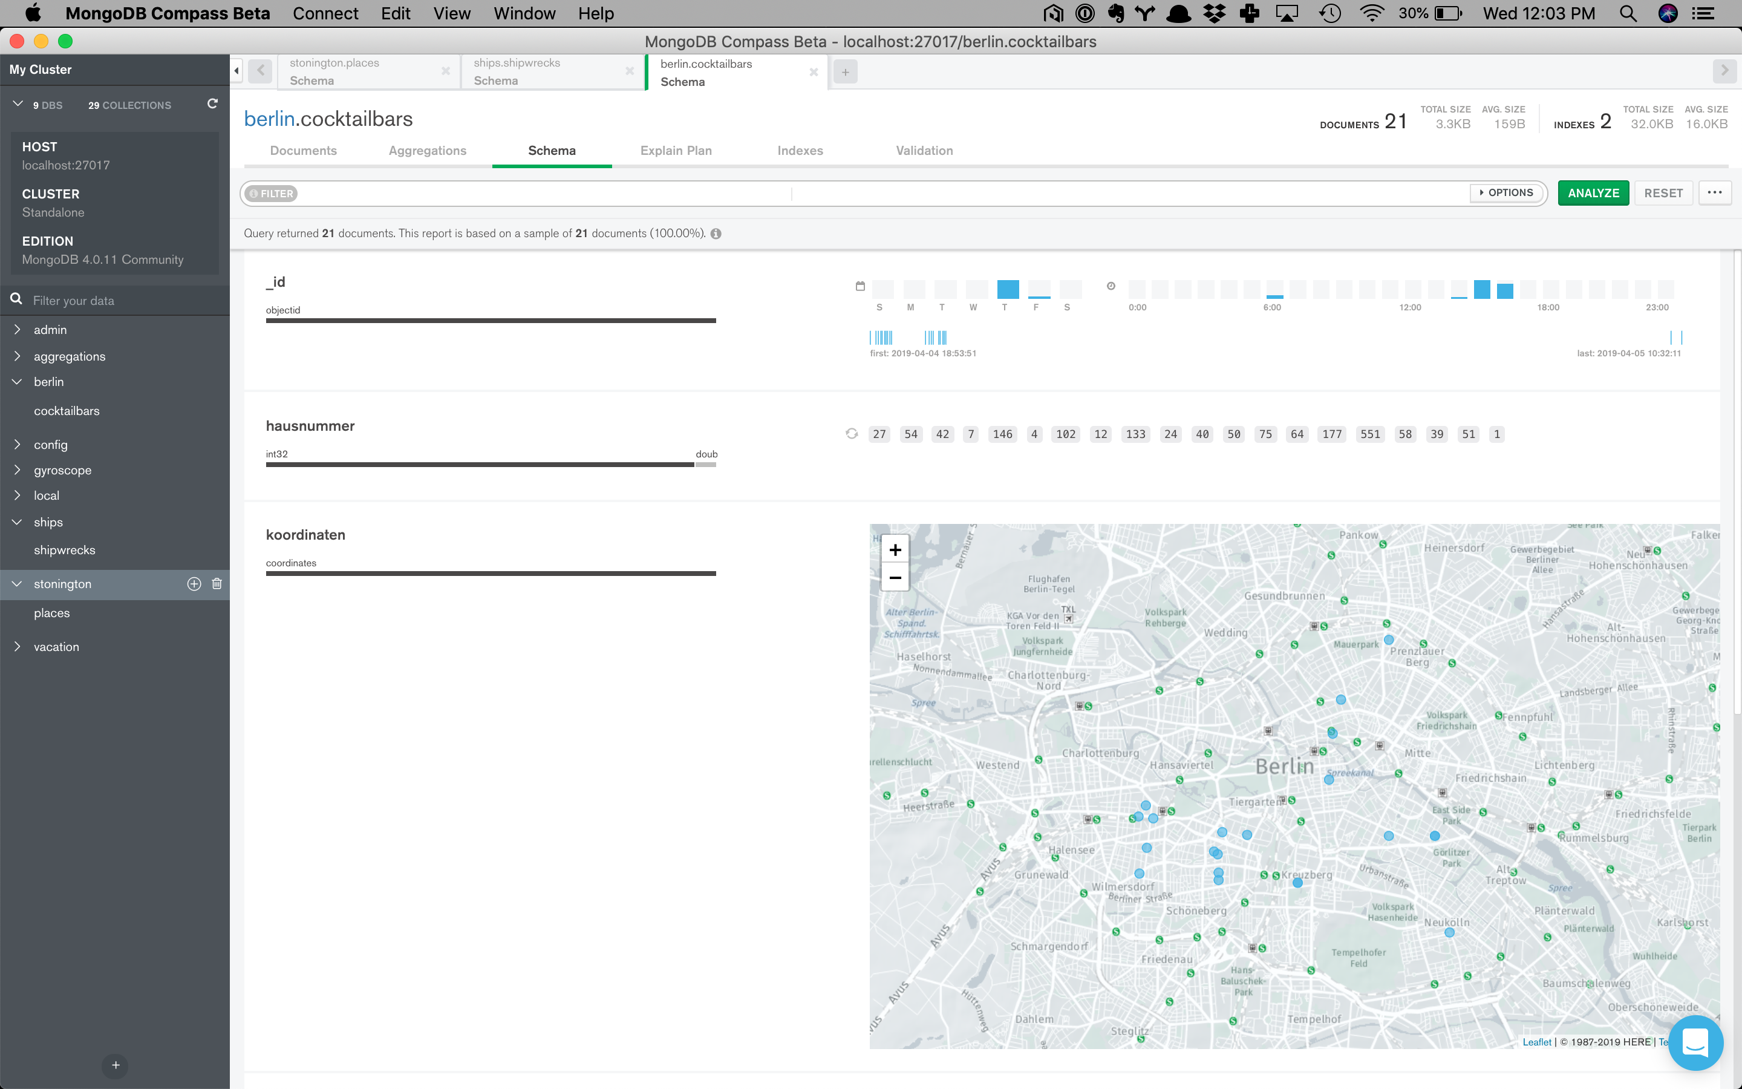The image size is (1742, 1089).
Task: Zoom out on the koordinaten map
Action: click(895, 578)
